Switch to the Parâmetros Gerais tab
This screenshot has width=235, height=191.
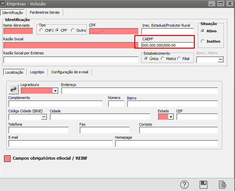click(45, 12)
